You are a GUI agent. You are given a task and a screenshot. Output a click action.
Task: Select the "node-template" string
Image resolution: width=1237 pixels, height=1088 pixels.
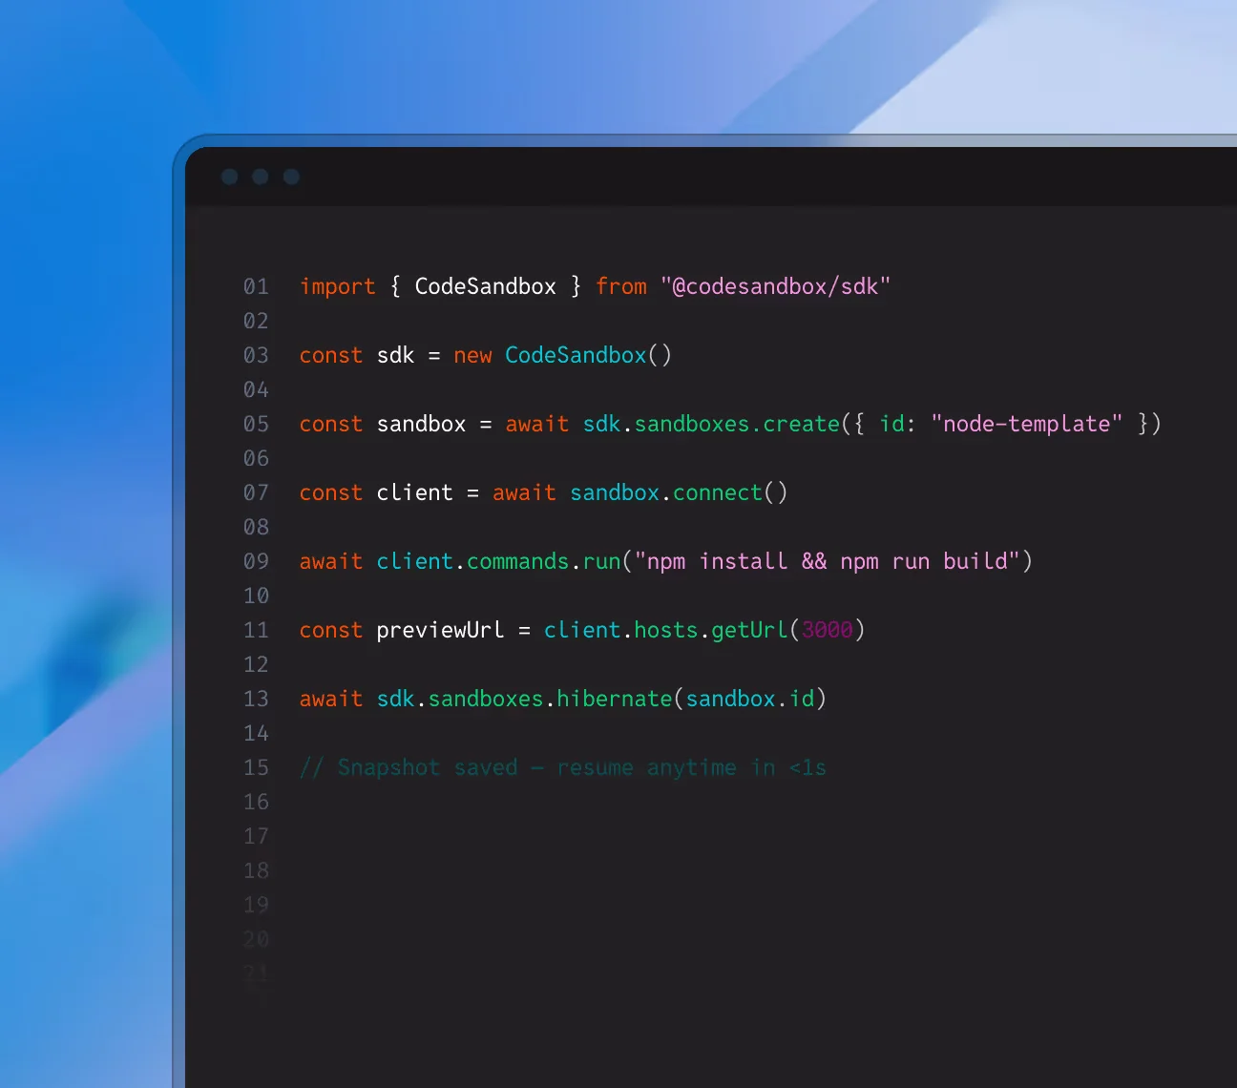point(1027,424)
